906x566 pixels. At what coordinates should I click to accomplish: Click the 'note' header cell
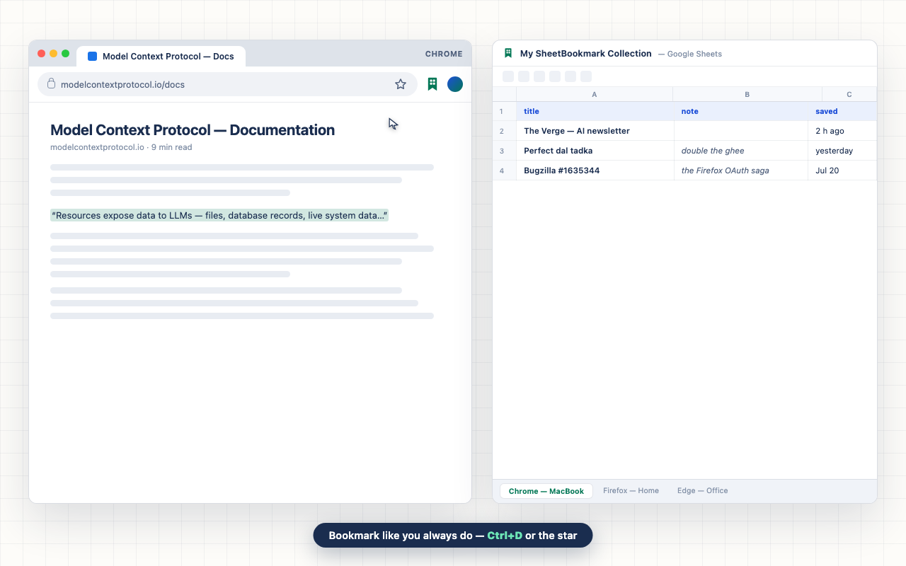[x=741, y=111]
